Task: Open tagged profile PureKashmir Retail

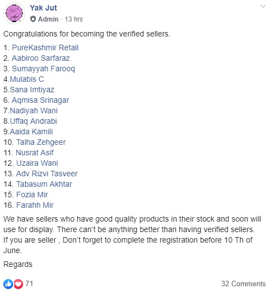Action: (x=45, y=48)
